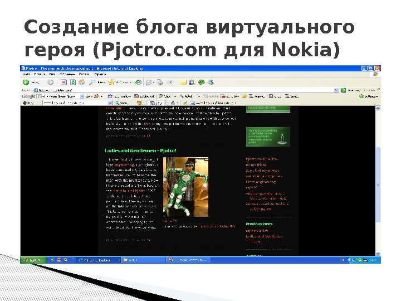Click the Messenger people icon in toolbar

211,82
